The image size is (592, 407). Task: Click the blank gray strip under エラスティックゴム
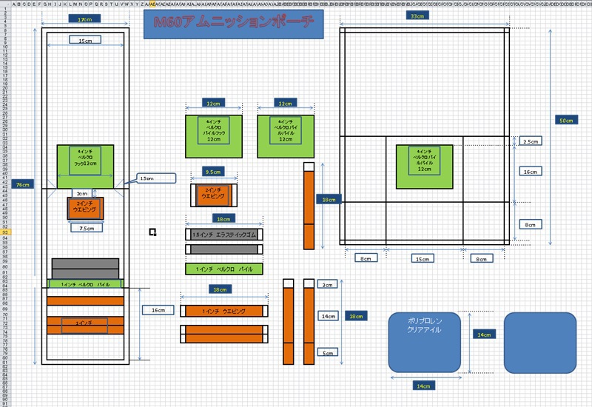(224, 249)
